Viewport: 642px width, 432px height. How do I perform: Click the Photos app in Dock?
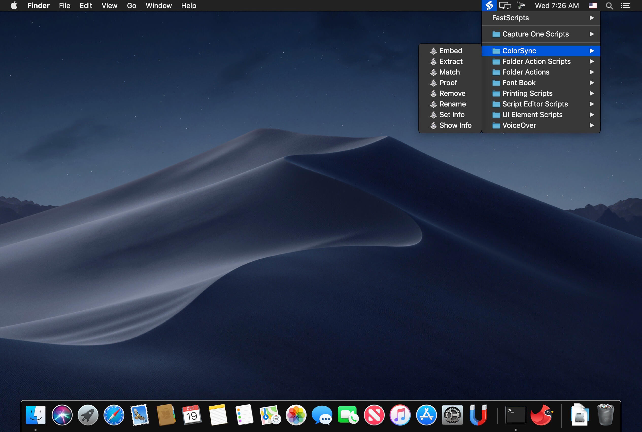coord(296,415)
